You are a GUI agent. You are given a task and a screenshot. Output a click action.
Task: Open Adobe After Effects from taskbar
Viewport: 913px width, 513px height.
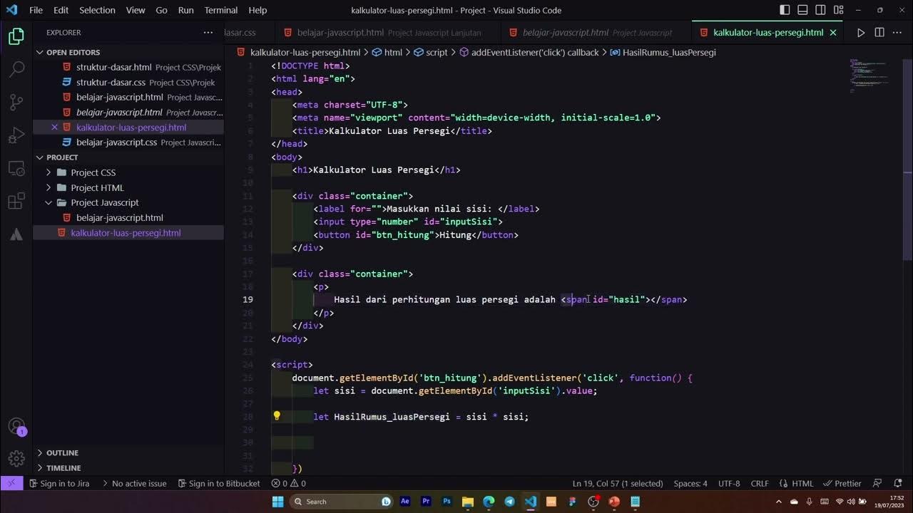click(405, 502)
